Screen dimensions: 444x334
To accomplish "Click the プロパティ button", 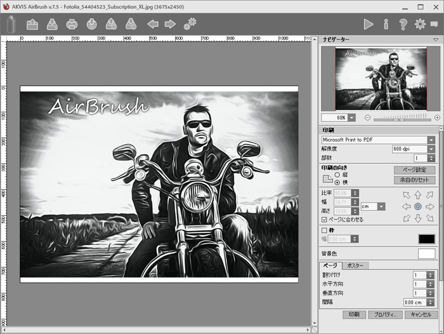I will (x=385, y=314).
